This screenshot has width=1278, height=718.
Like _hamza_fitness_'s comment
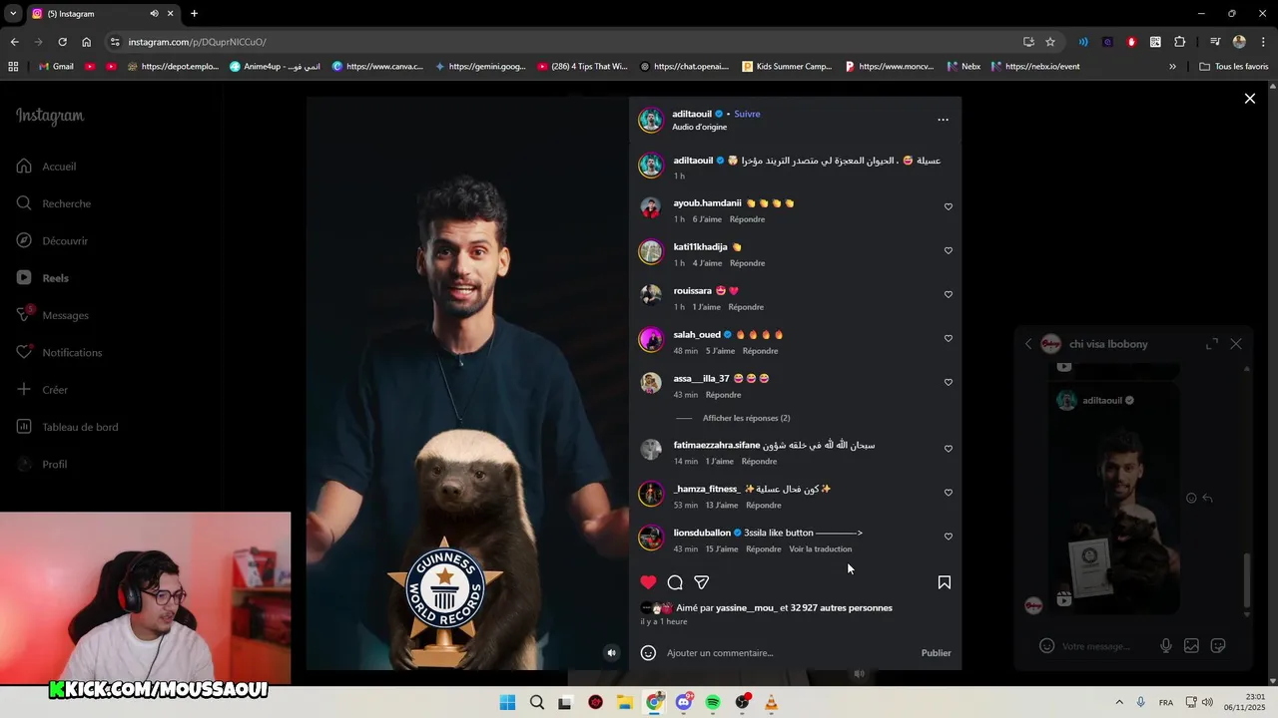click(x=949, y=494)
